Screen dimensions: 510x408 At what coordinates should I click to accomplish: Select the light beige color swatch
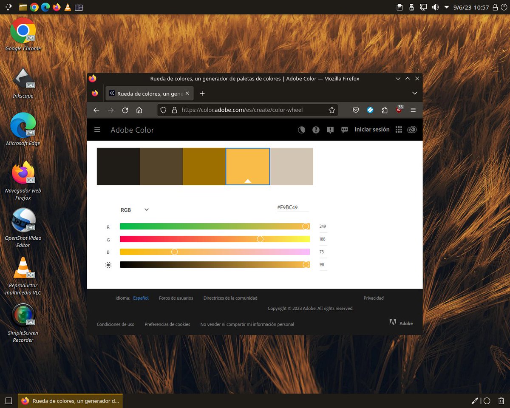click(292, 167)
